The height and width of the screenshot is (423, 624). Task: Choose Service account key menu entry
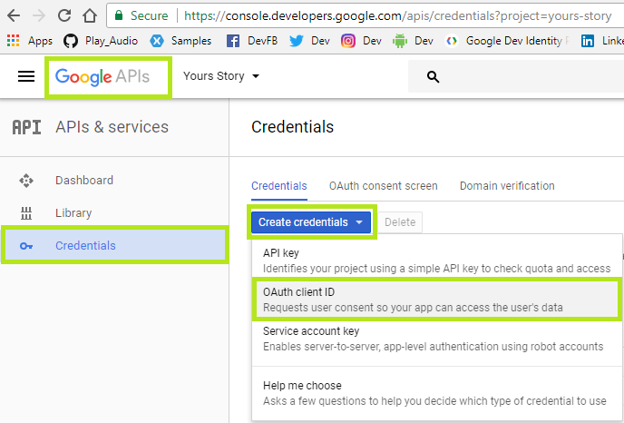coord(437,339)
